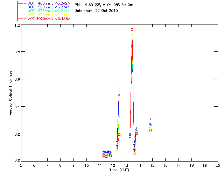Click the x-axis tick label 11
Screen dimensions: 224x179
[100, 165]
